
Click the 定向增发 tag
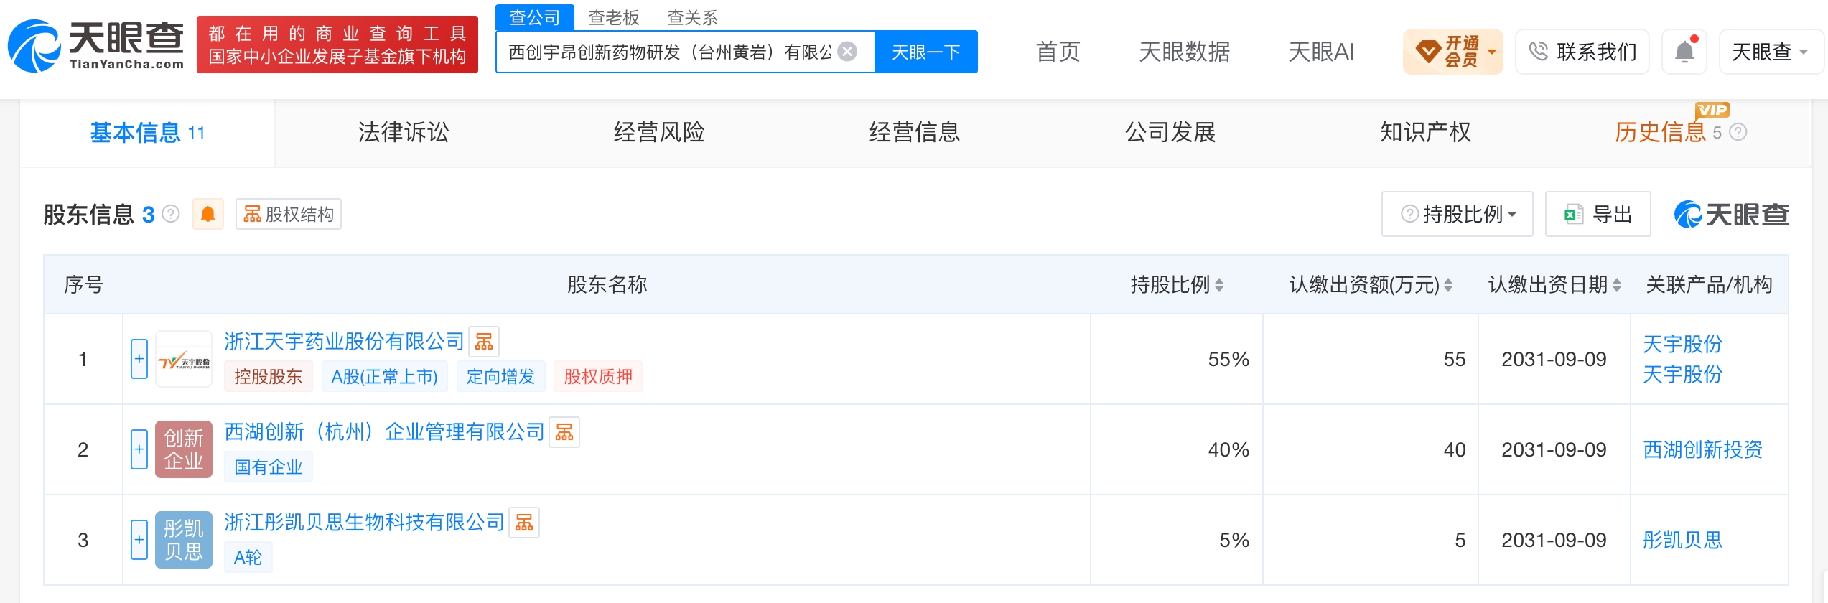click(501, 376)
